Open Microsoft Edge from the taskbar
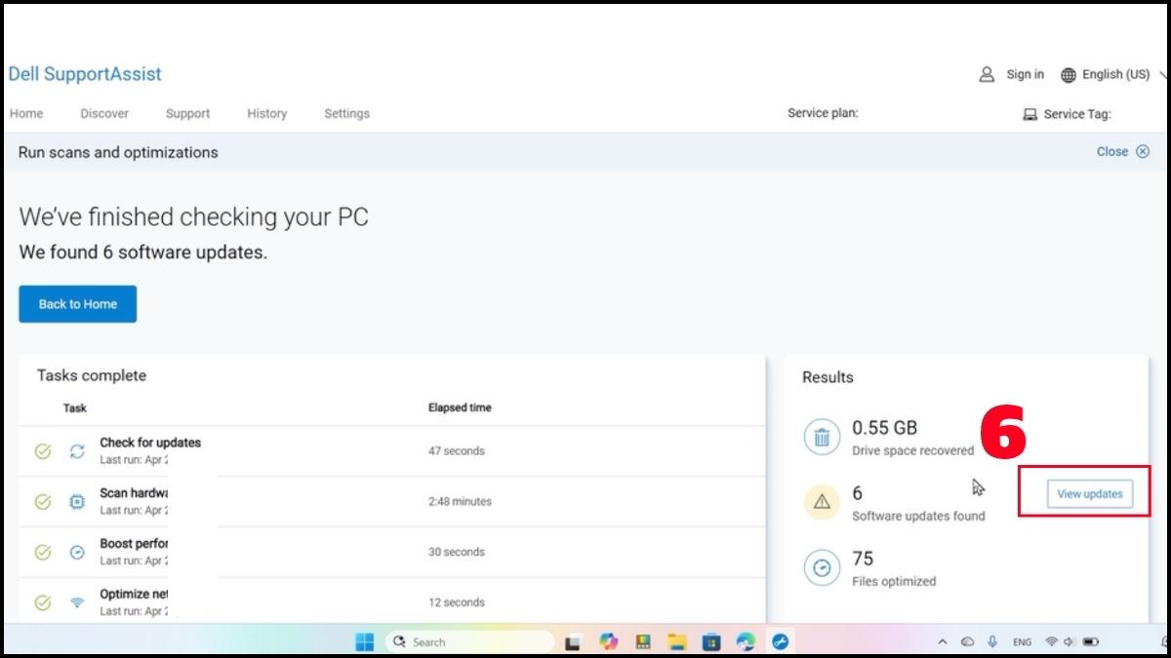 746,641
